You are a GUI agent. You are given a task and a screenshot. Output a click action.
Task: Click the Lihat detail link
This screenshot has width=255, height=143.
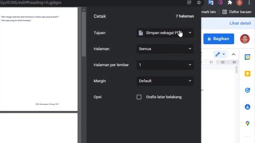coord(240,23)
